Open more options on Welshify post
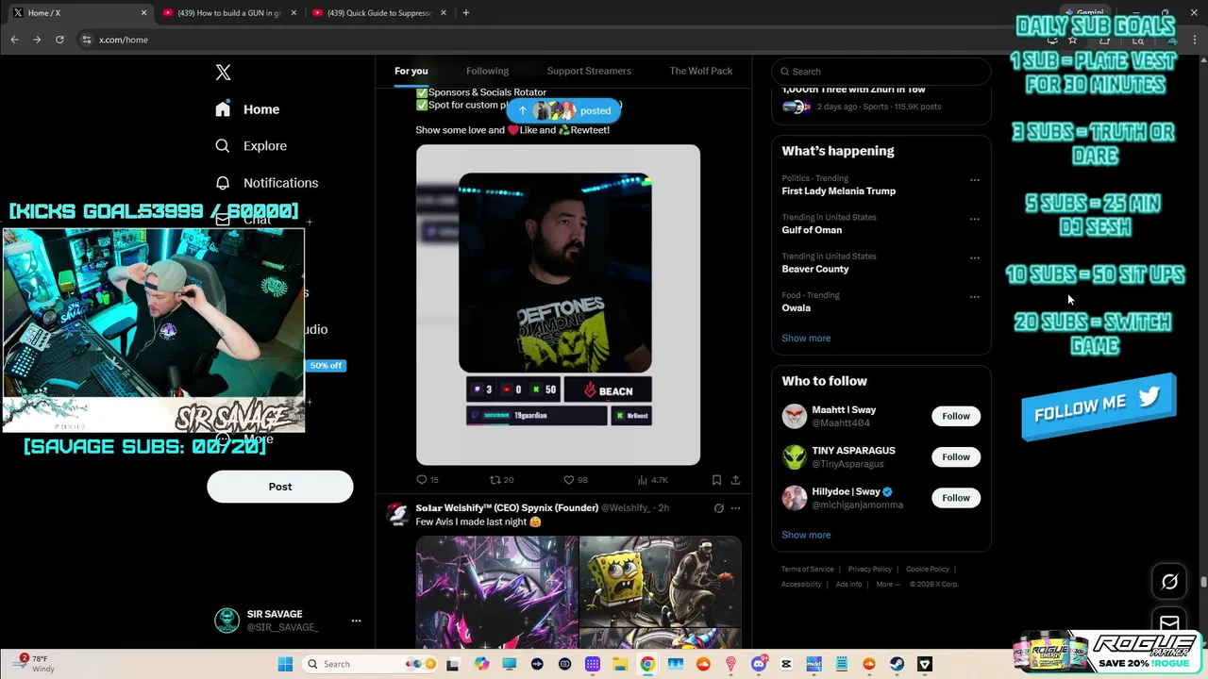The image size is (1208, 679). point(736,508)
